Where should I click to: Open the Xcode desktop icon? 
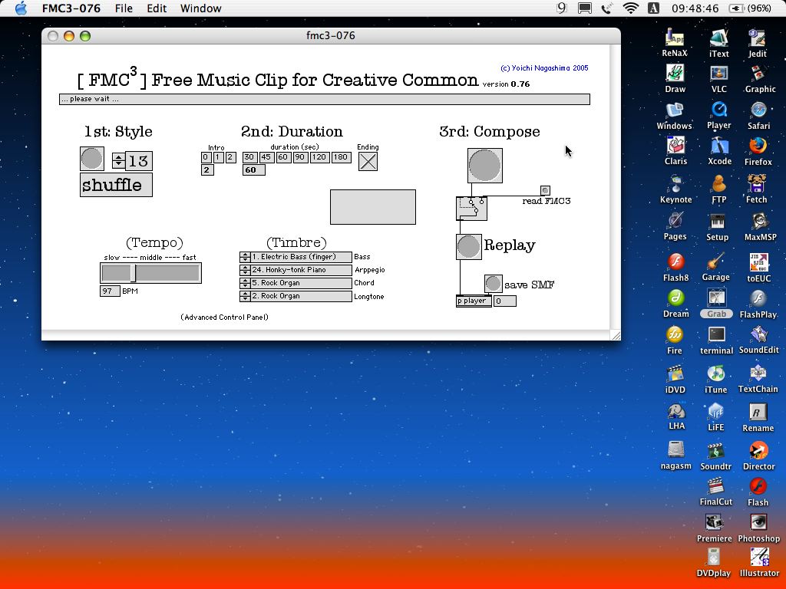click(x=719, y=151)
